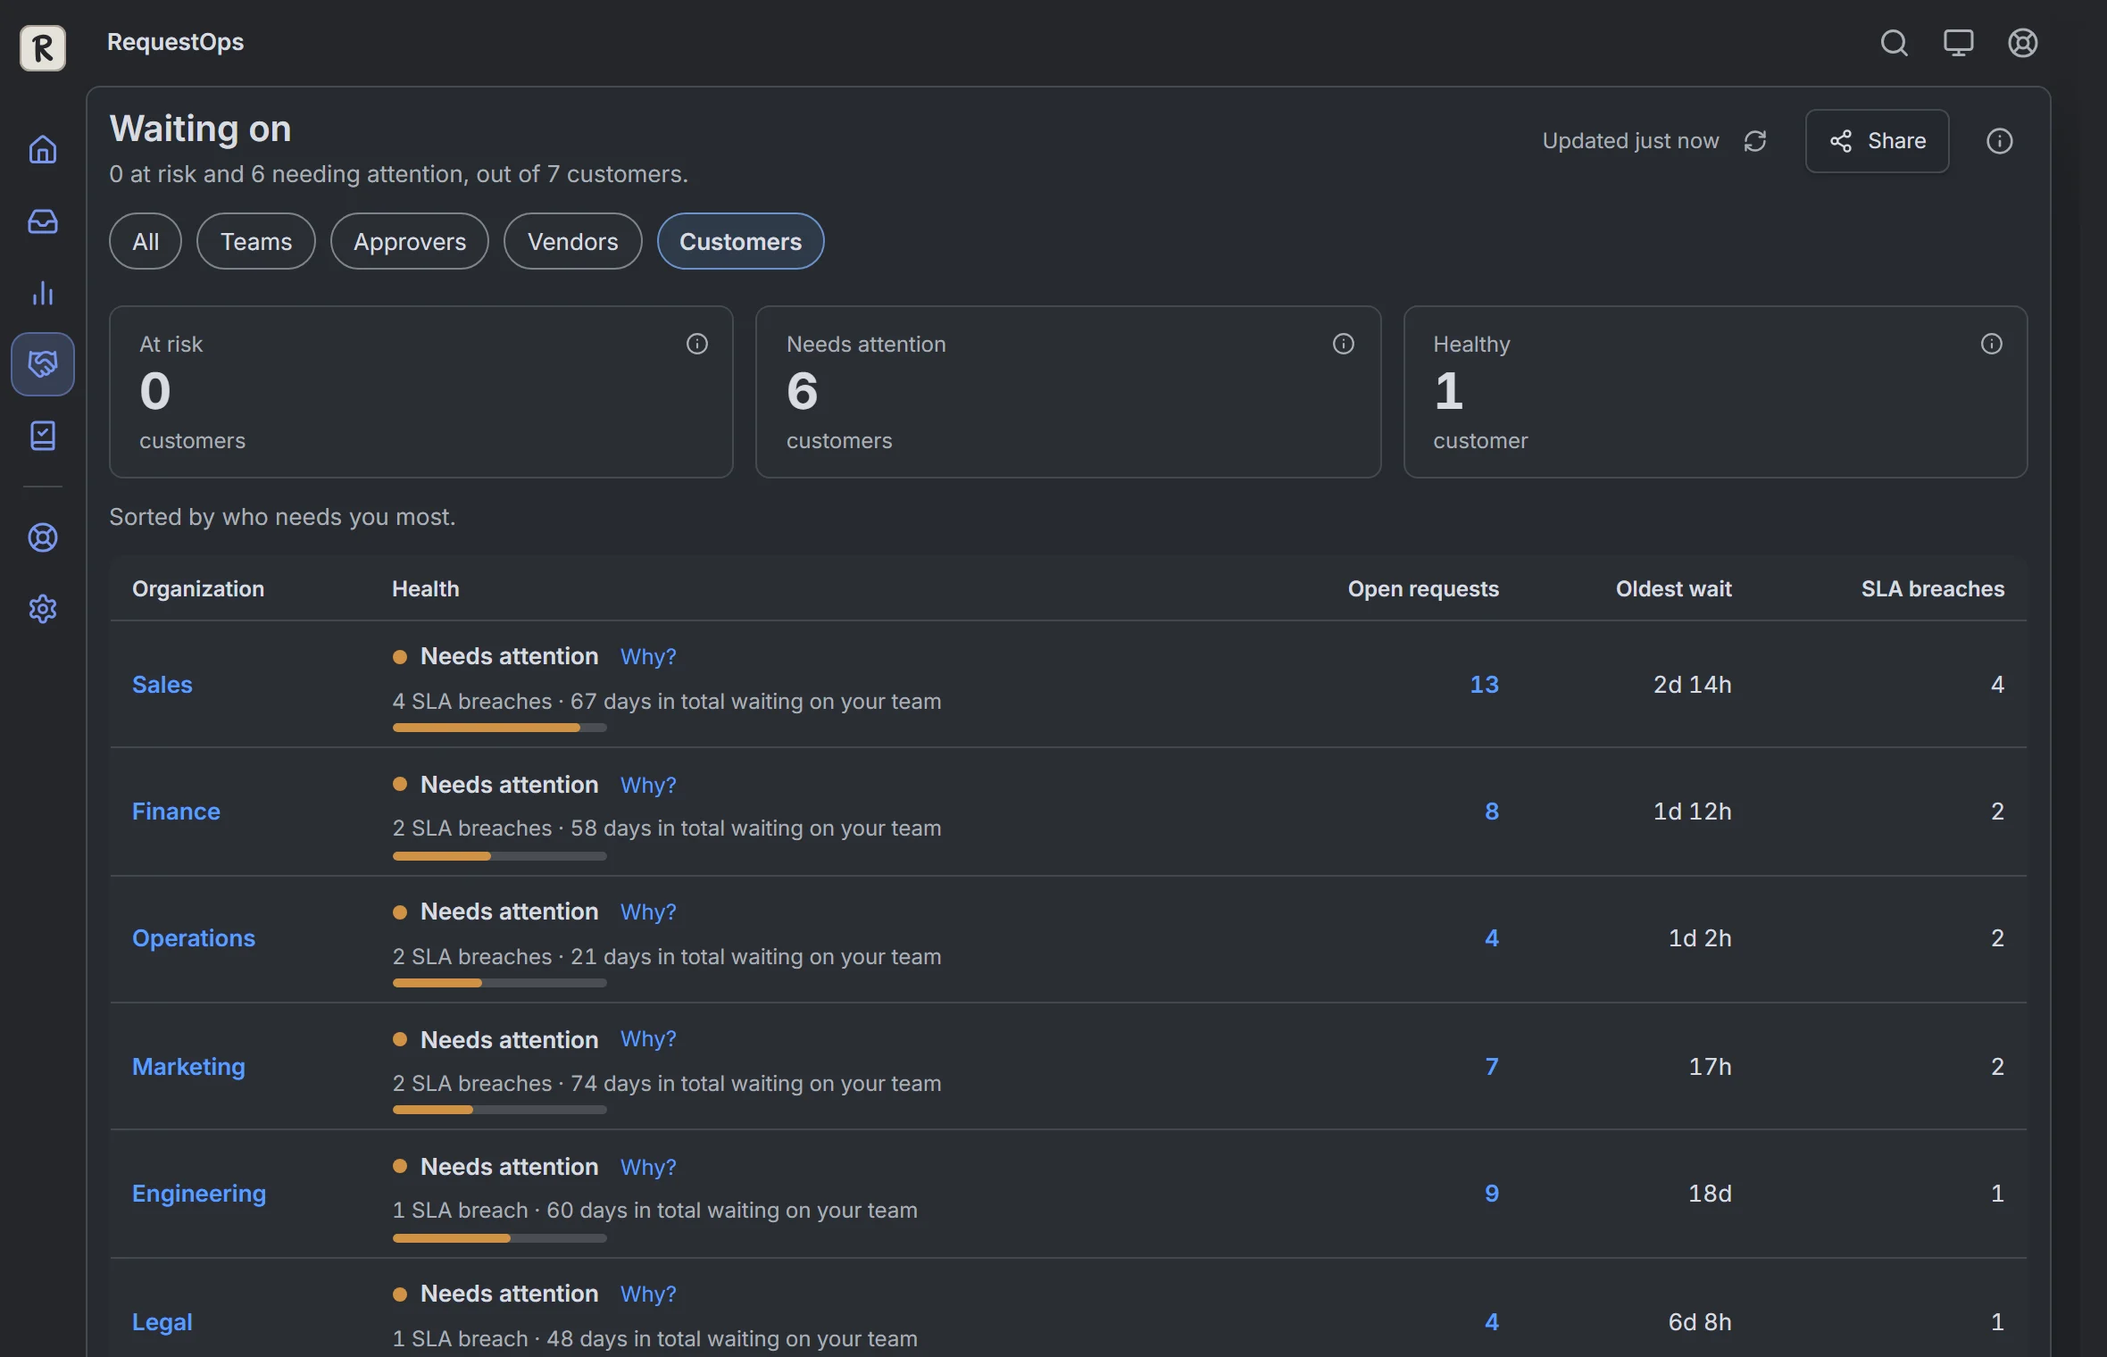Click Legal oldest wait 6d 8h
Image resolution: width=2107 pixels, height=1357 pixels.
tap(1700, 1322)
